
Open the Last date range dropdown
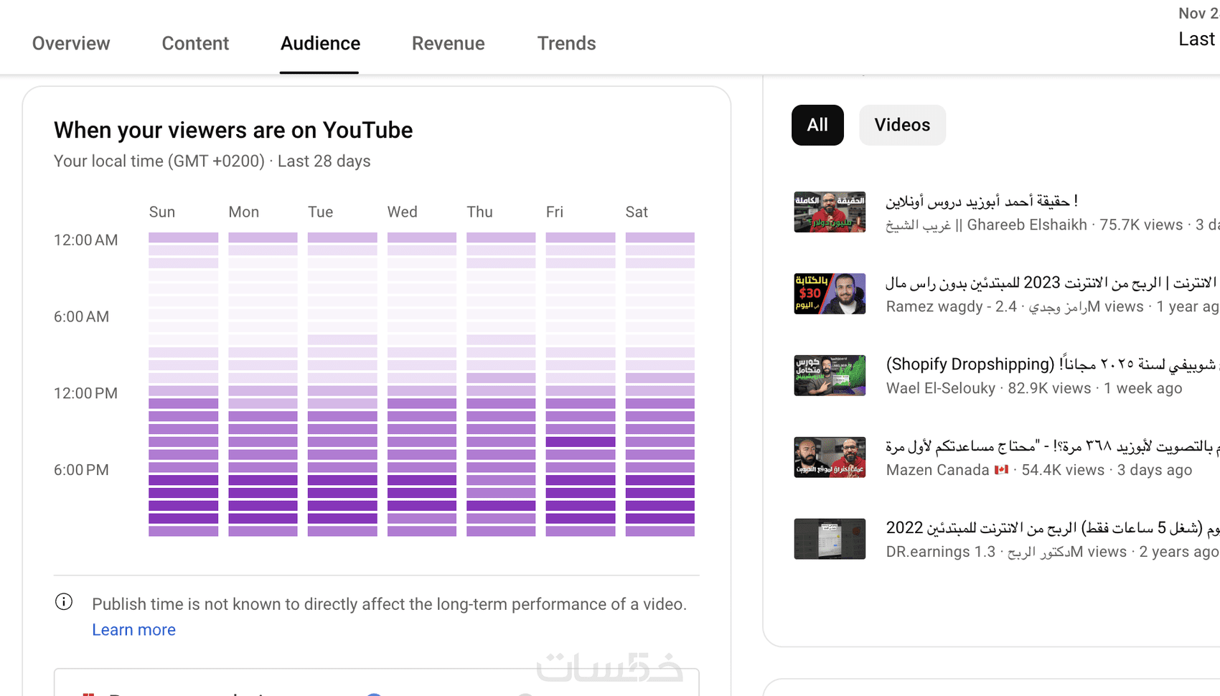(1197, 39)
